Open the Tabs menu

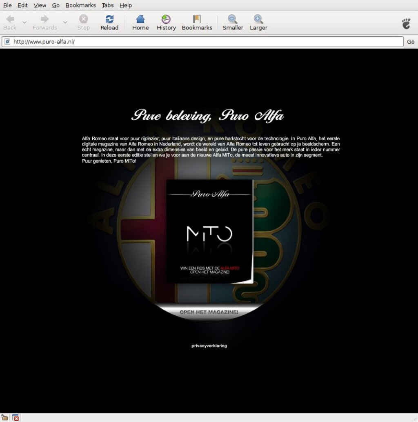(x=108, y=5)
